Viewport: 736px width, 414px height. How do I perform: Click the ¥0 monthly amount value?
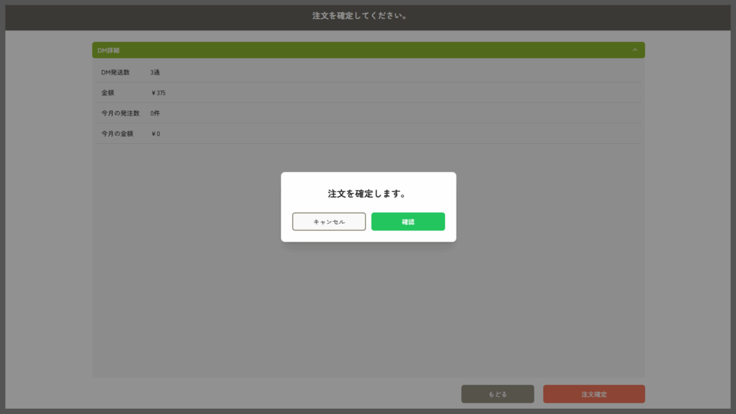(156, 134)
